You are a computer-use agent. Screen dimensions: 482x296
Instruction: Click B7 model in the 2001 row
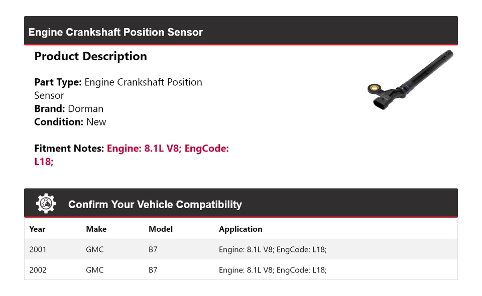pos(153,249)
